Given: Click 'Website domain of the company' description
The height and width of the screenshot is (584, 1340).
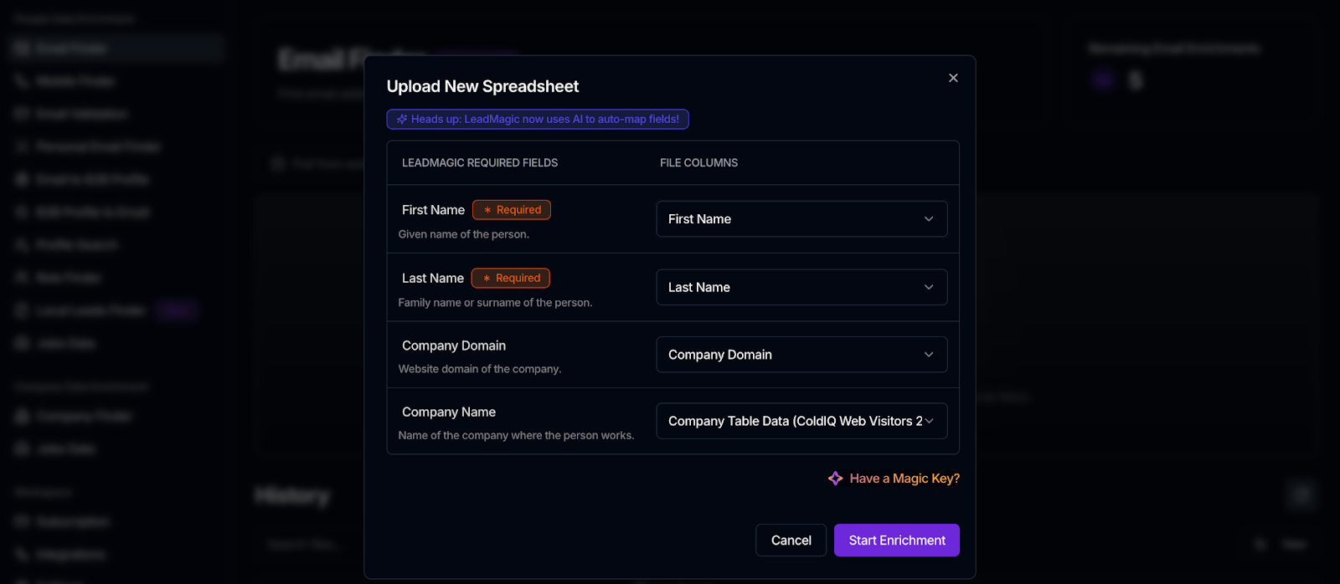Looking at the screenshot, I should pyautogui.click(x=480, y=369).
